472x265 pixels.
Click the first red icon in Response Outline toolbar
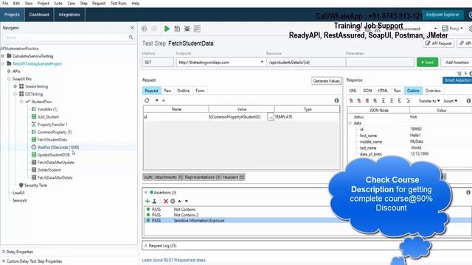351,101
